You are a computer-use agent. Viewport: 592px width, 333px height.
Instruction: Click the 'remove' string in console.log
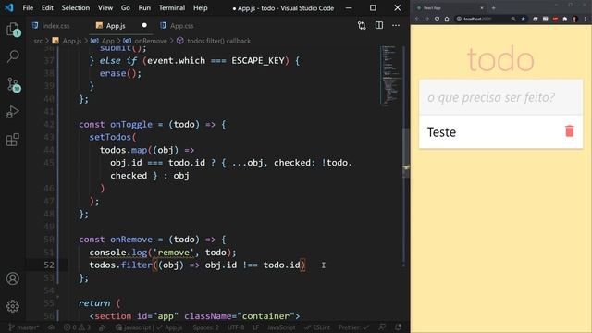[x=173, y=253]
